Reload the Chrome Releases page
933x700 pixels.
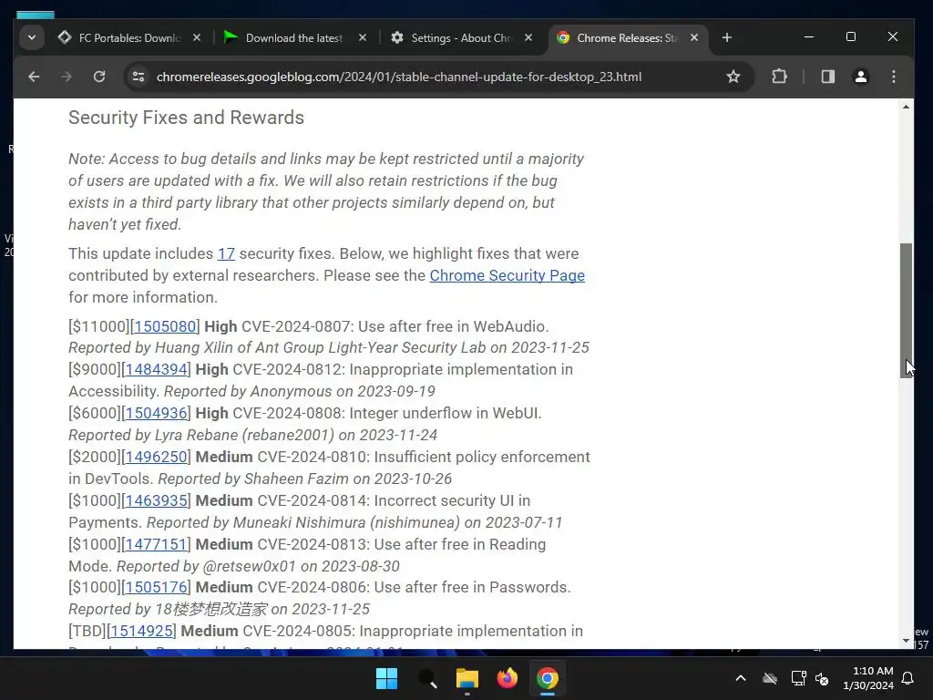pos(99,77)
